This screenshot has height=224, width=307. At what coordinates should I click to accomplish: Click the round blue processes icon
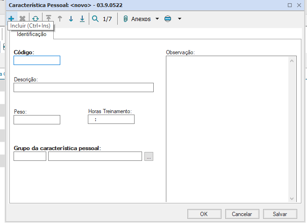(x=168, y=19)
